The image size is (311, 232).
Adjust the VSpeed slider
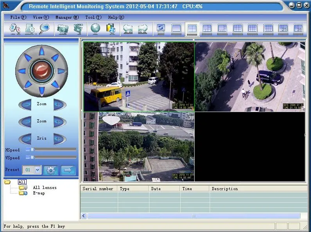pyautogui.click(x=51, y=157)
